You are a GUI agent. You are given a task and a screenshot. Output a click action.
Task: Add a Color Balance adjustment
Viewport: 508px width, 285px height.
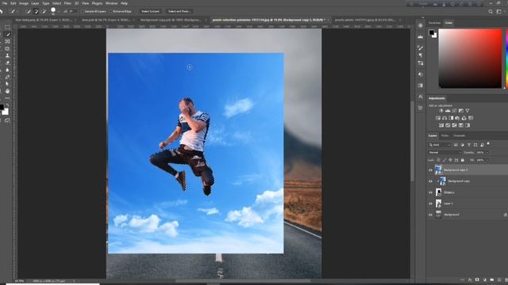click(x=444, y=118)
